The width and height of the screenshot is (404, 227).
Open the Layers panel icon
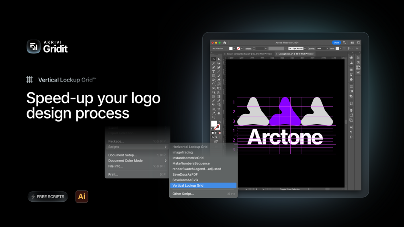[351, 110]
